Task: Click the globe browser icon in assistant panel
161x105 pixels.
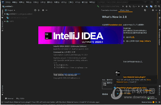Action: (145, 10)
